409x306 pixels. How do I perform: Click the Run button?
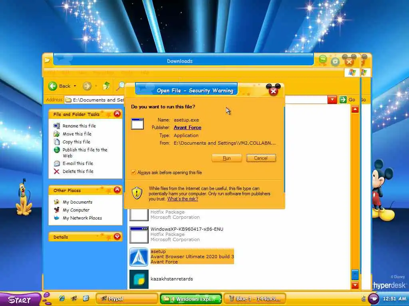[227, 158]
